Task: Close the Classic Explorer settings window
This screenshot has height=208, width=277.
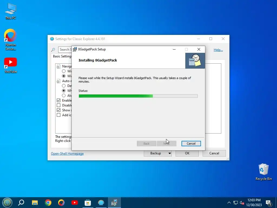Action: click(223, 39)
